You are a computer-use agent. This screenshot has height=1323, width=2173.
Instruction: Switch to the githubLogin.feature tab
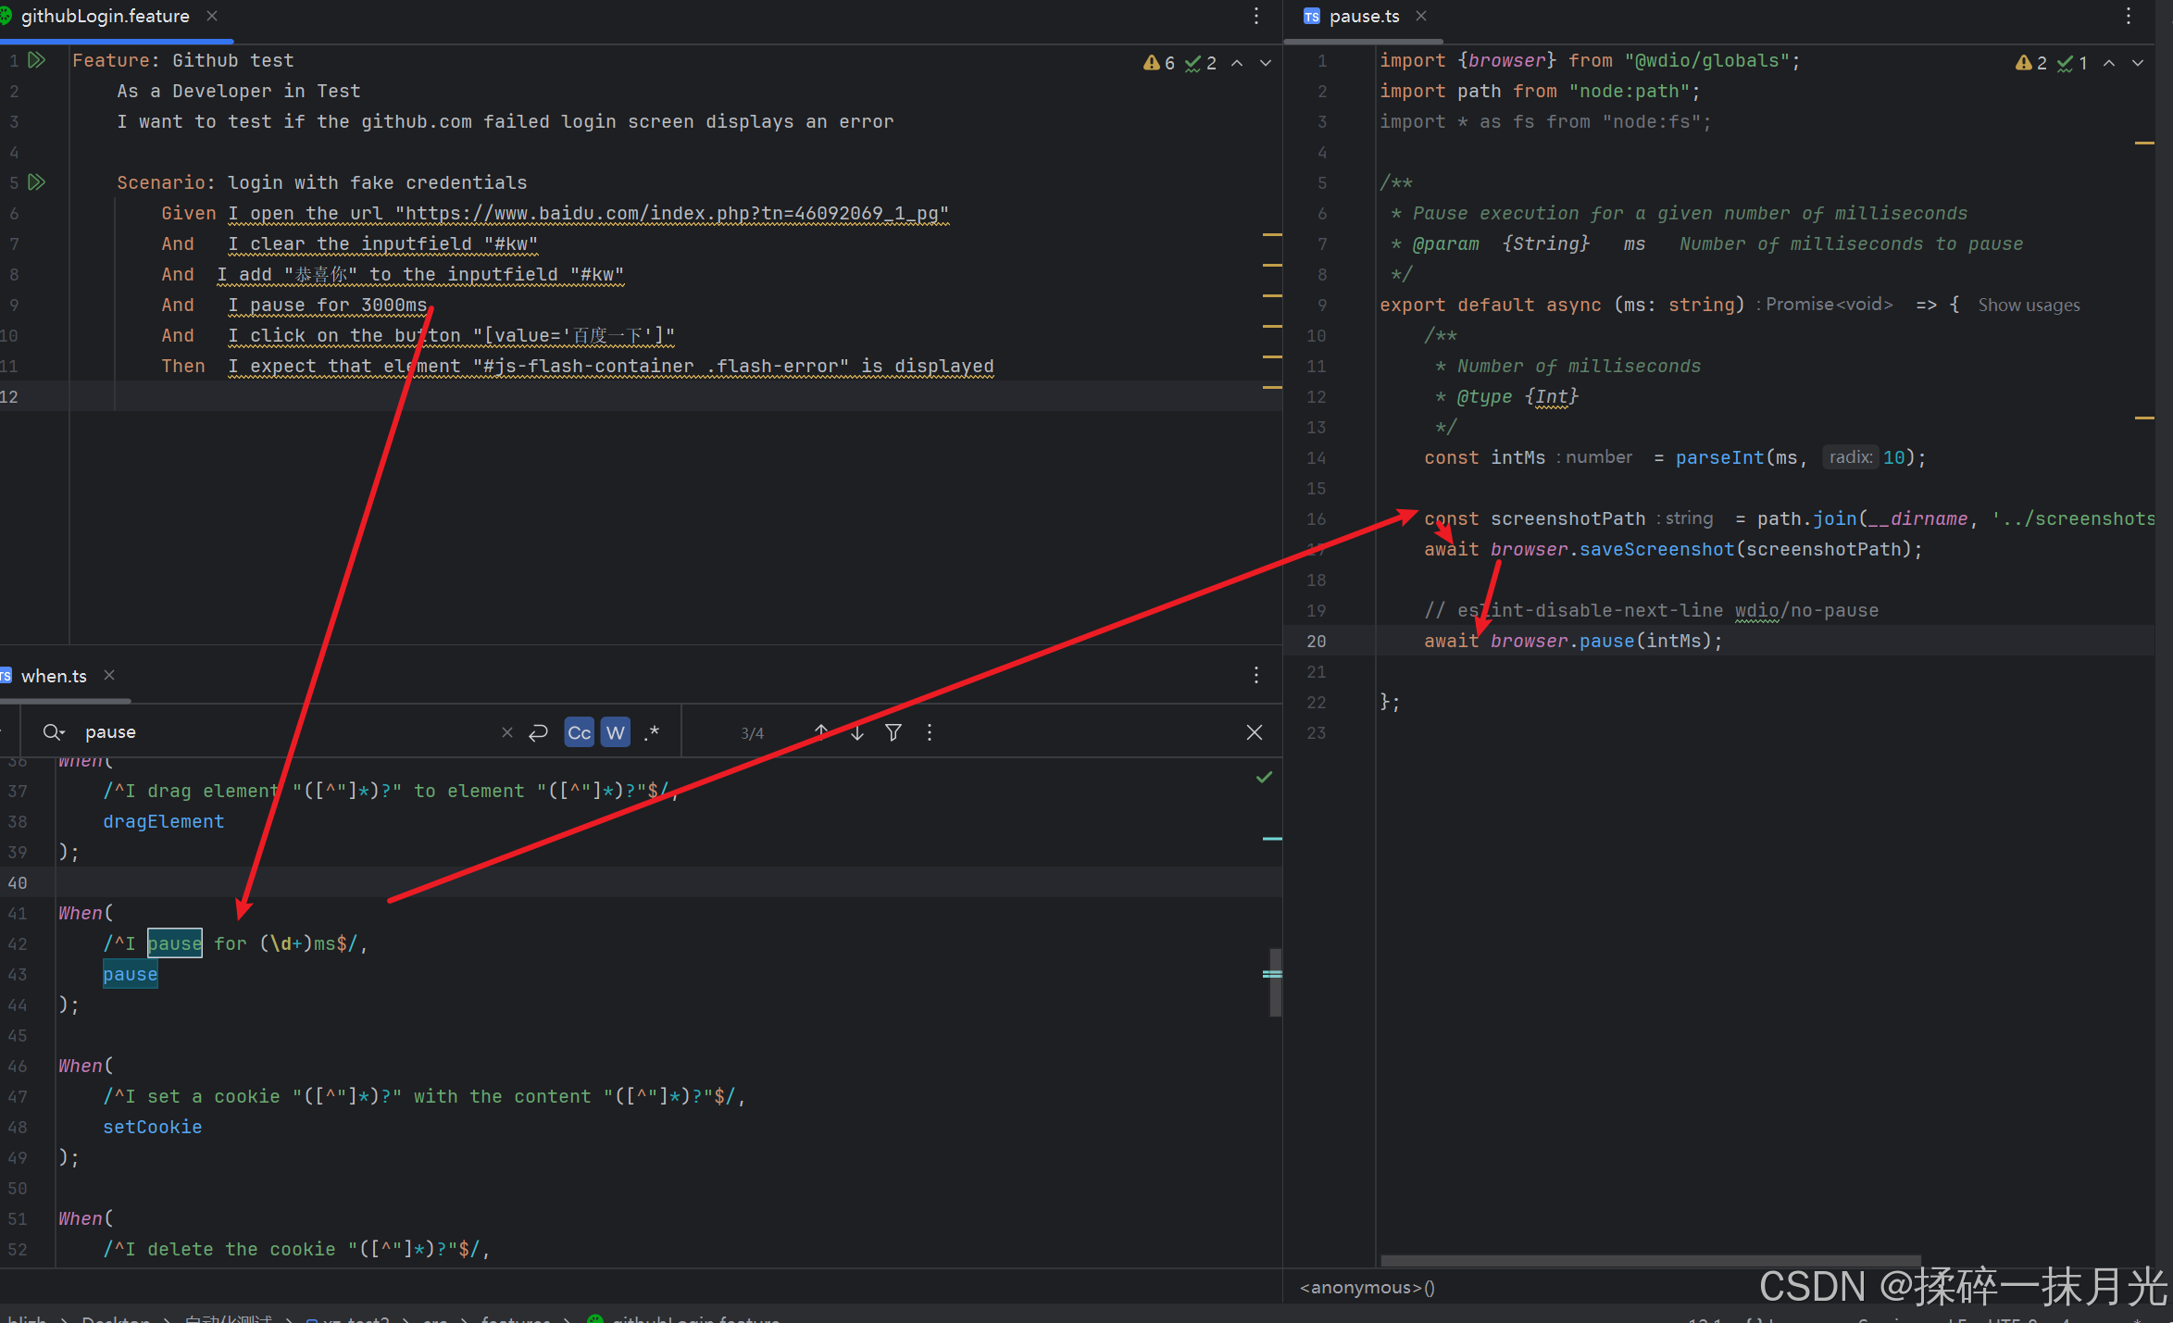[x=105, y=16]
